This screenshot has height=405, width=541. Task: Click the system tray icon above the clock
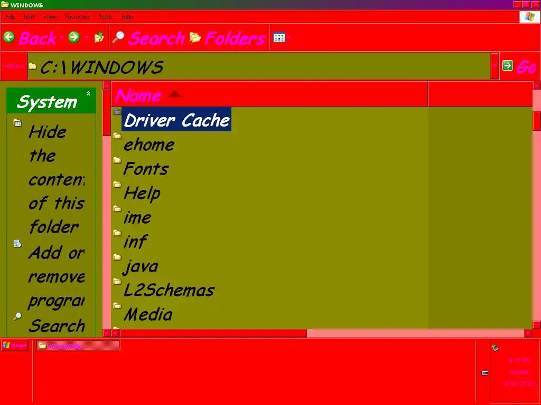pyautogui.click(x=495, y=348)
